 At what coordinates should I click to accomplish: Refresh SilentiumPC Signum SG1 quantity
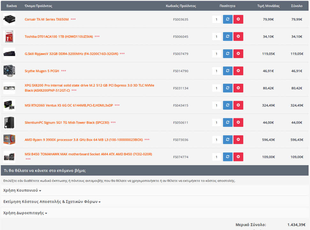click(x=228, y=123)
